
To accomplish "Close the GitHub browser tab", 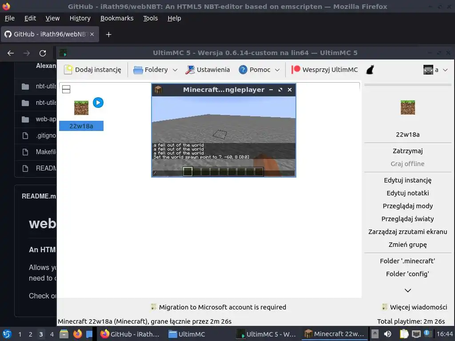I will pos(92,34).
